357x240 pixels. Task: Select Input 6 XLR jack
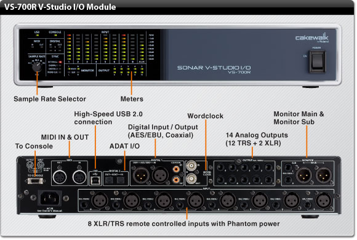pos(164,201)
